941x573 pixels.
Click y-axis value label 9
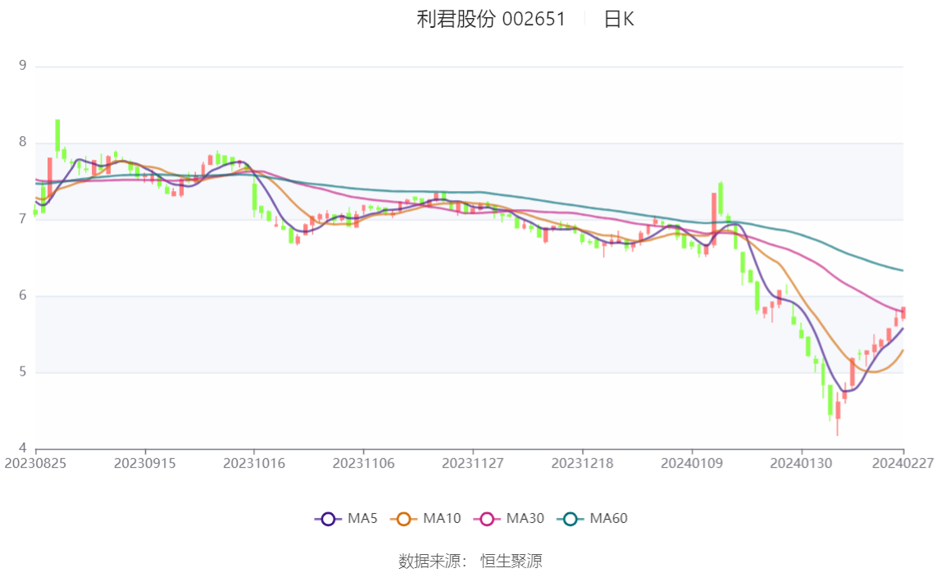(23, 66)
